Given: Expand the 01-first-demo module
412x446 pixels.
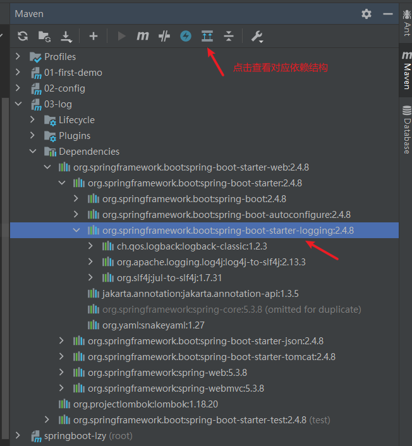Looking at the screenshot, I should [x=18, y=72].
